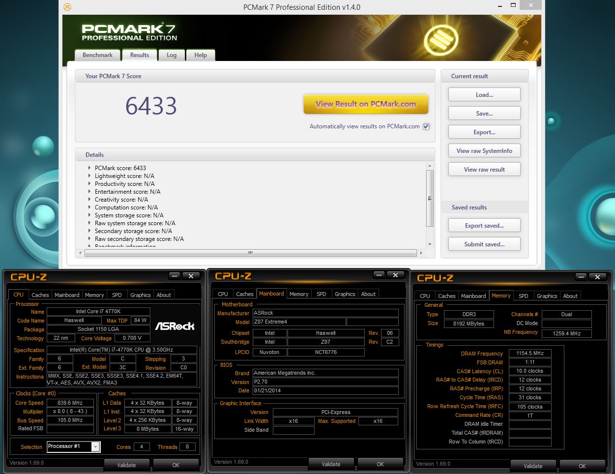Screen dimensions: 615x474
Task: Open CPU tab in middle CPU-Z window
Action: coord(223,294)
